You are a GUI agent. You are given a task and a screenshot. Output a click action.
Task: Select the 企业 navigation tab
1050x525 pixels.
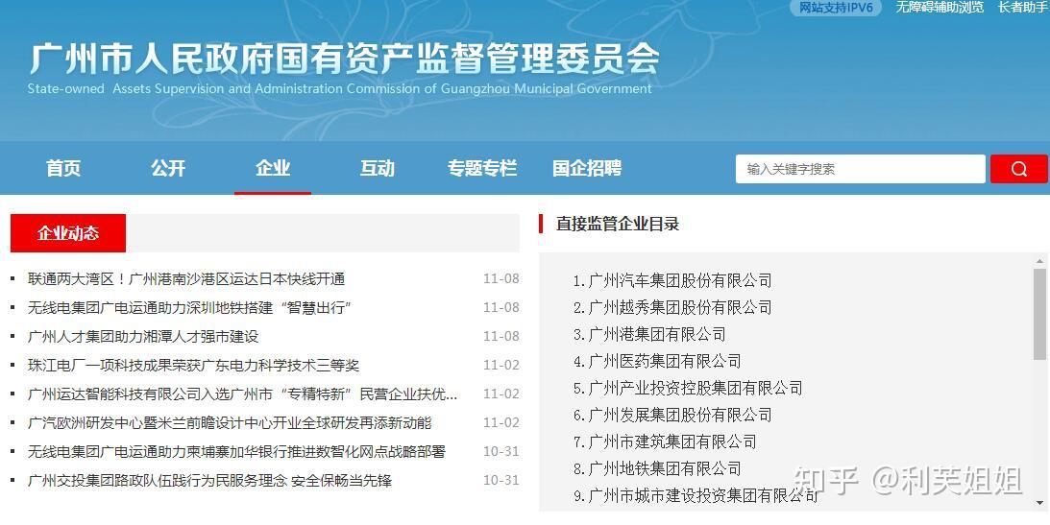(273, 168)
